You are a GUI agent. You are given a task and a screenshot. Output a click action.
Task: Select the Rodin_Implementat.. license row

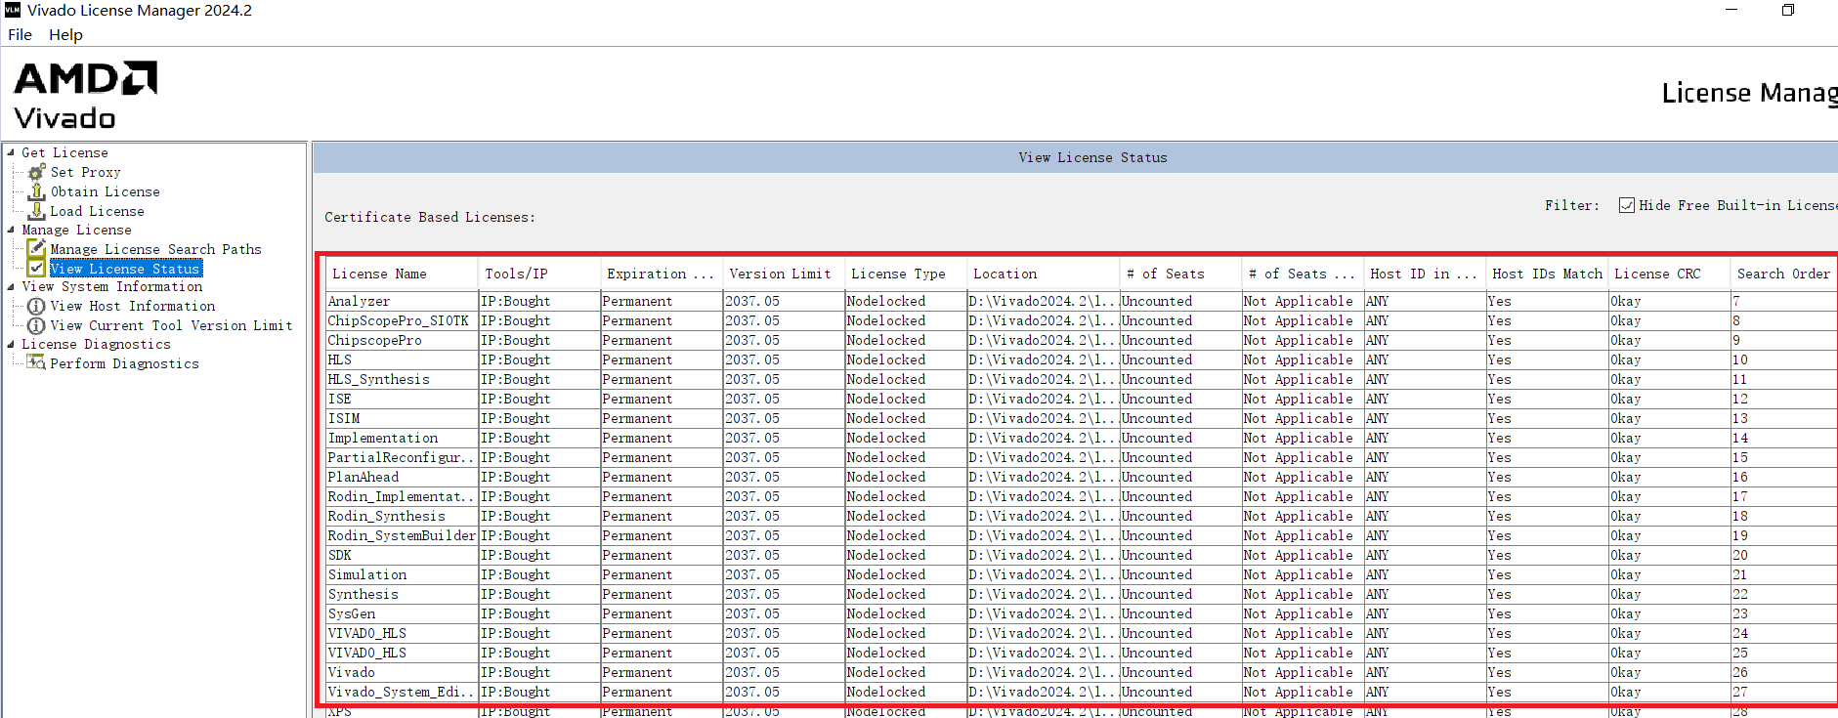pos(1081,496)
